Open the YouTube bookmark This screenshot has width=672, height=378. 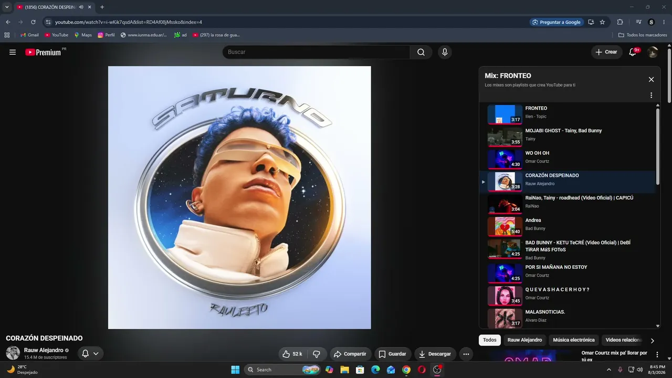56,35
